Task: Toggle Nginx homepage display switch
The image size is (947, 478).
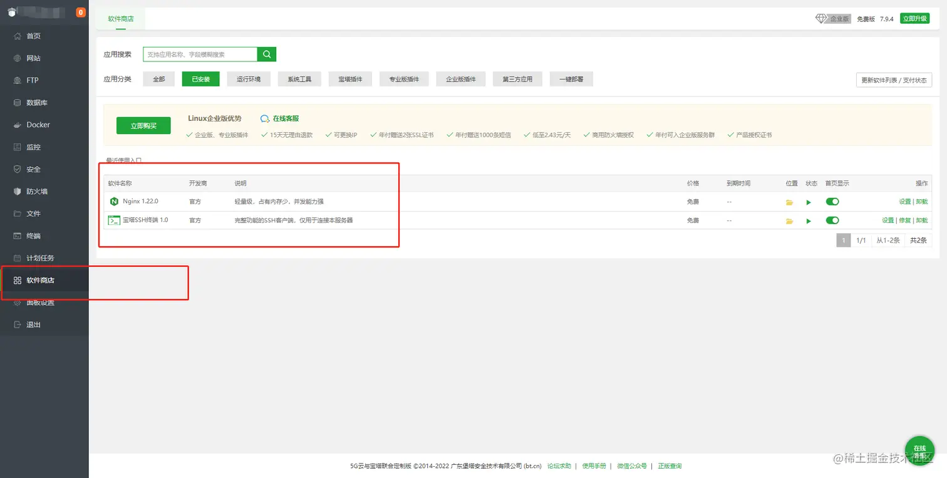Action: [x=832, y=202]
